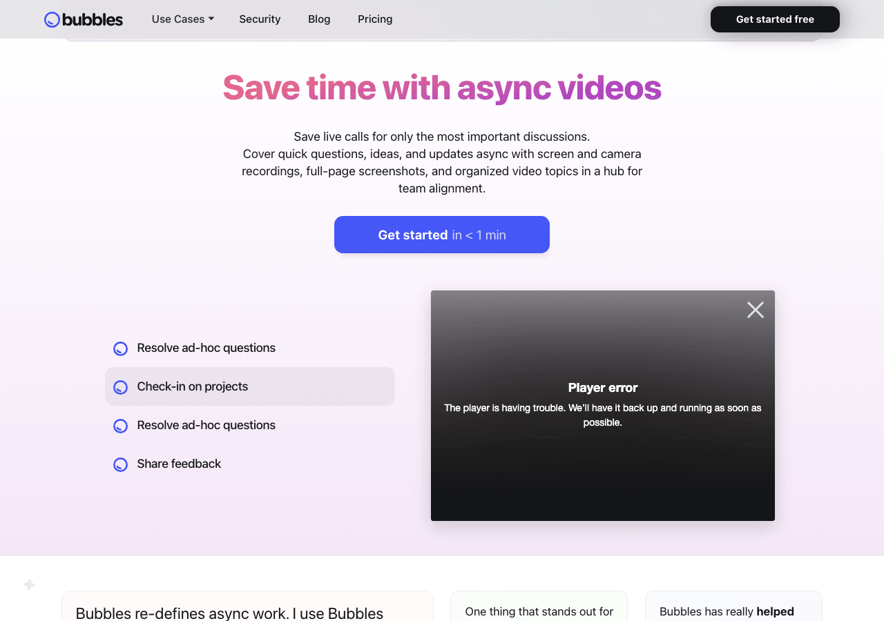
Task: Click bubble icon beside Share feedback
Action: coord(120,464)
